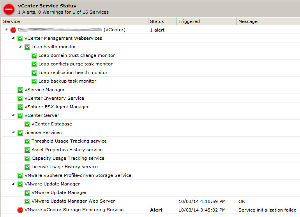Click green icon for License Usage History service
300x217 pixels.
[27, 167]
